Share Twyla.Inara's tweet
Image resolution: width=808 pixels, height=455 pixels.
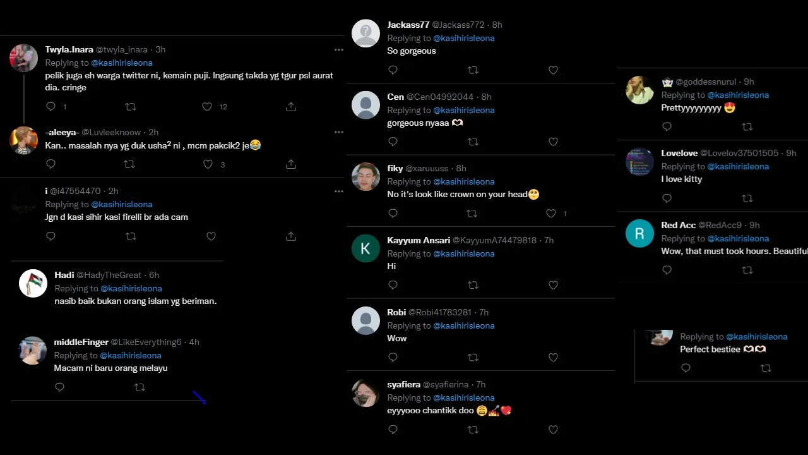[291, 107]
